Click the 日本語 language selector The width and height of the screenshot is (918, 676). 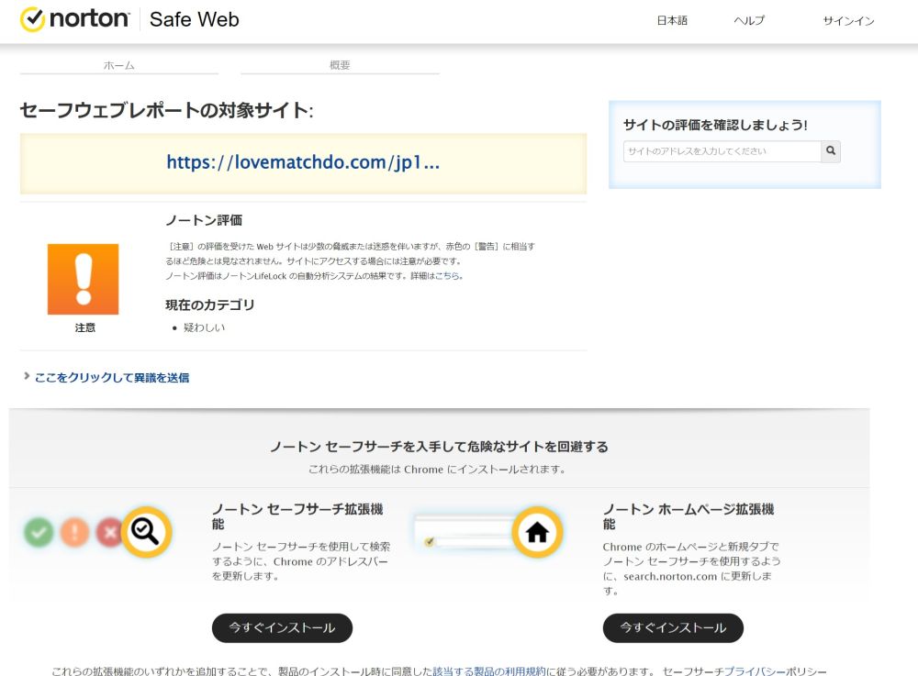coord(671,18)
